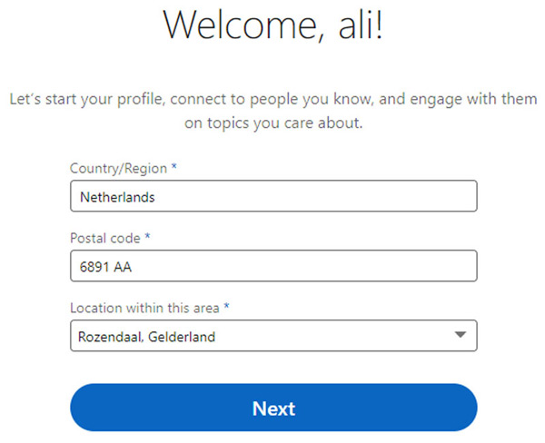This screenshot has height=443, width=545.
Task: Focus the Country/Region input field
Action: tap(273, 196)
